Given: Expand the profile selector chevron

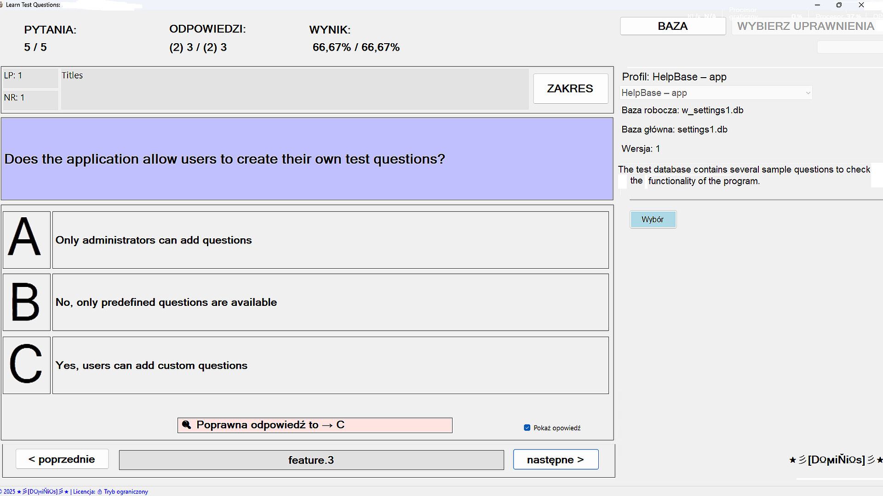Looking at the screenshot, I should point(808,92).
